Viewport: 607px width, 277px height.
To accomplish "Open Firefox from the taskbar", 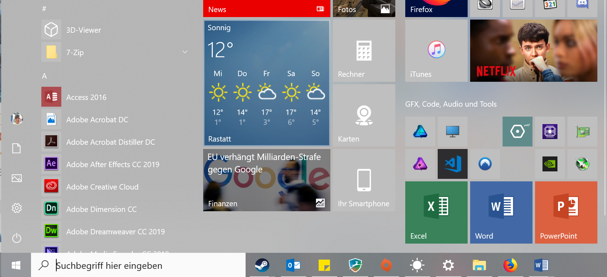I will pyautogui.click(x=510, y=265).
